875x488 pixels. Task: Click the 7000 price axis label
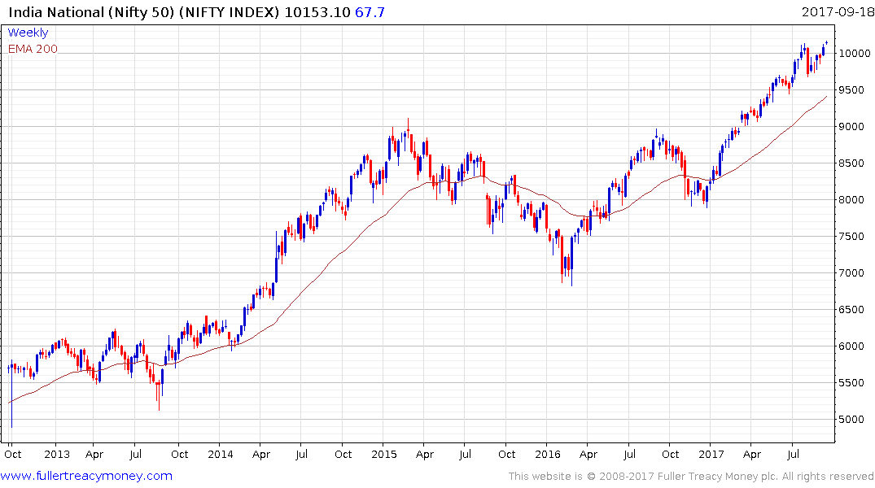[852, 272]
